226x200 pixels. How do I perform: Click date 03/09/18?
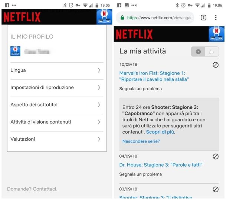128,189
